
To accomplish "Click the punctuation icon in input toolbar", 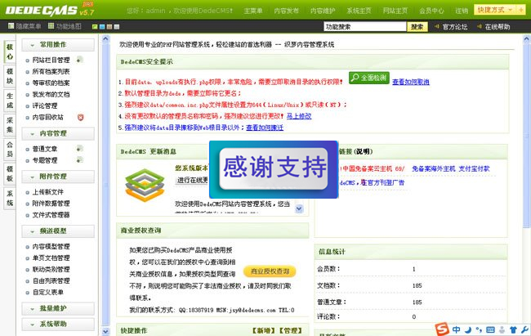I will (x=479, y=329).
